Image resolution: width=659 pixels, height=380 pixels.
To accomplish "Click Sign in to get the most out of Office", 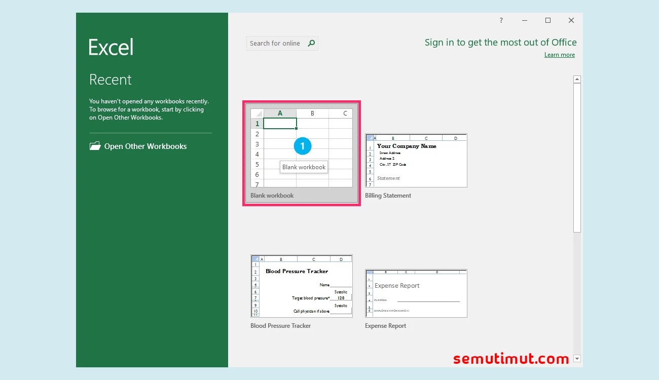I will click(501, 42).
